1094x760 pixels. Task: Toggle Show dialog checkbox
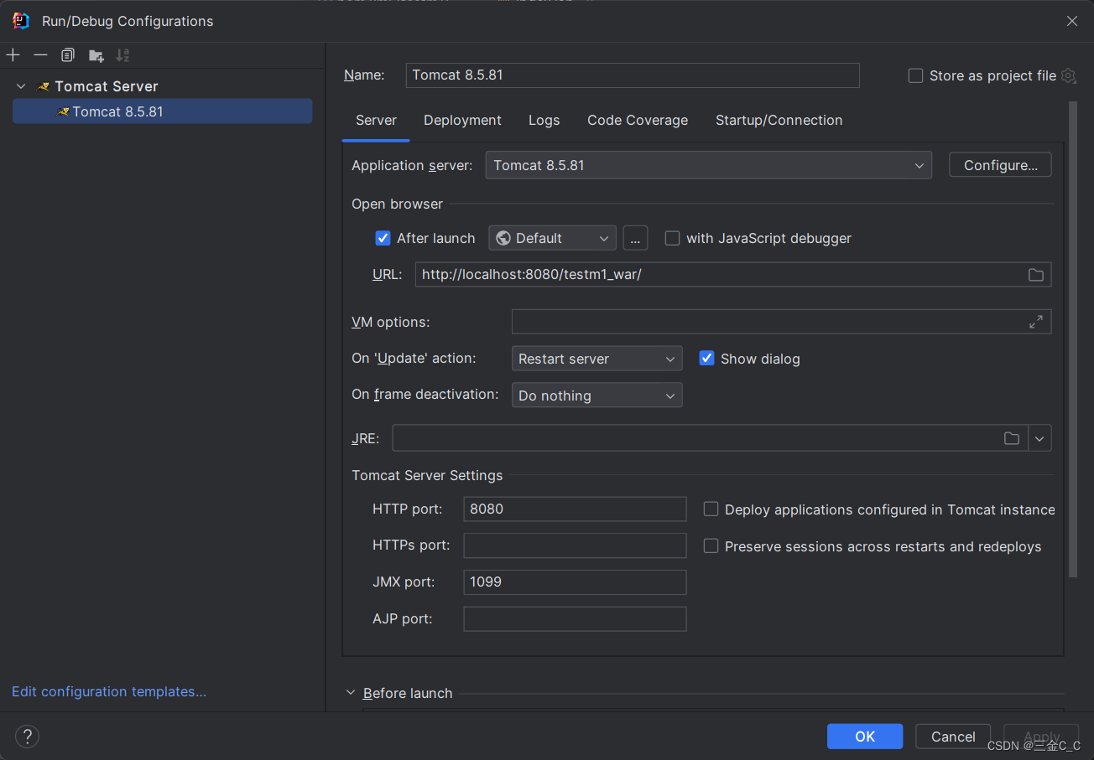click(706, 359)
